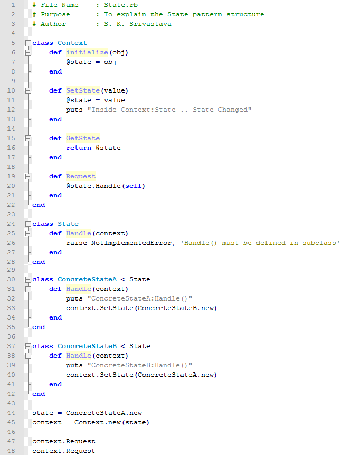Collapse the initialize method fold marker
Viewport: 342px width, 455px height.
[x=28, y=52]
